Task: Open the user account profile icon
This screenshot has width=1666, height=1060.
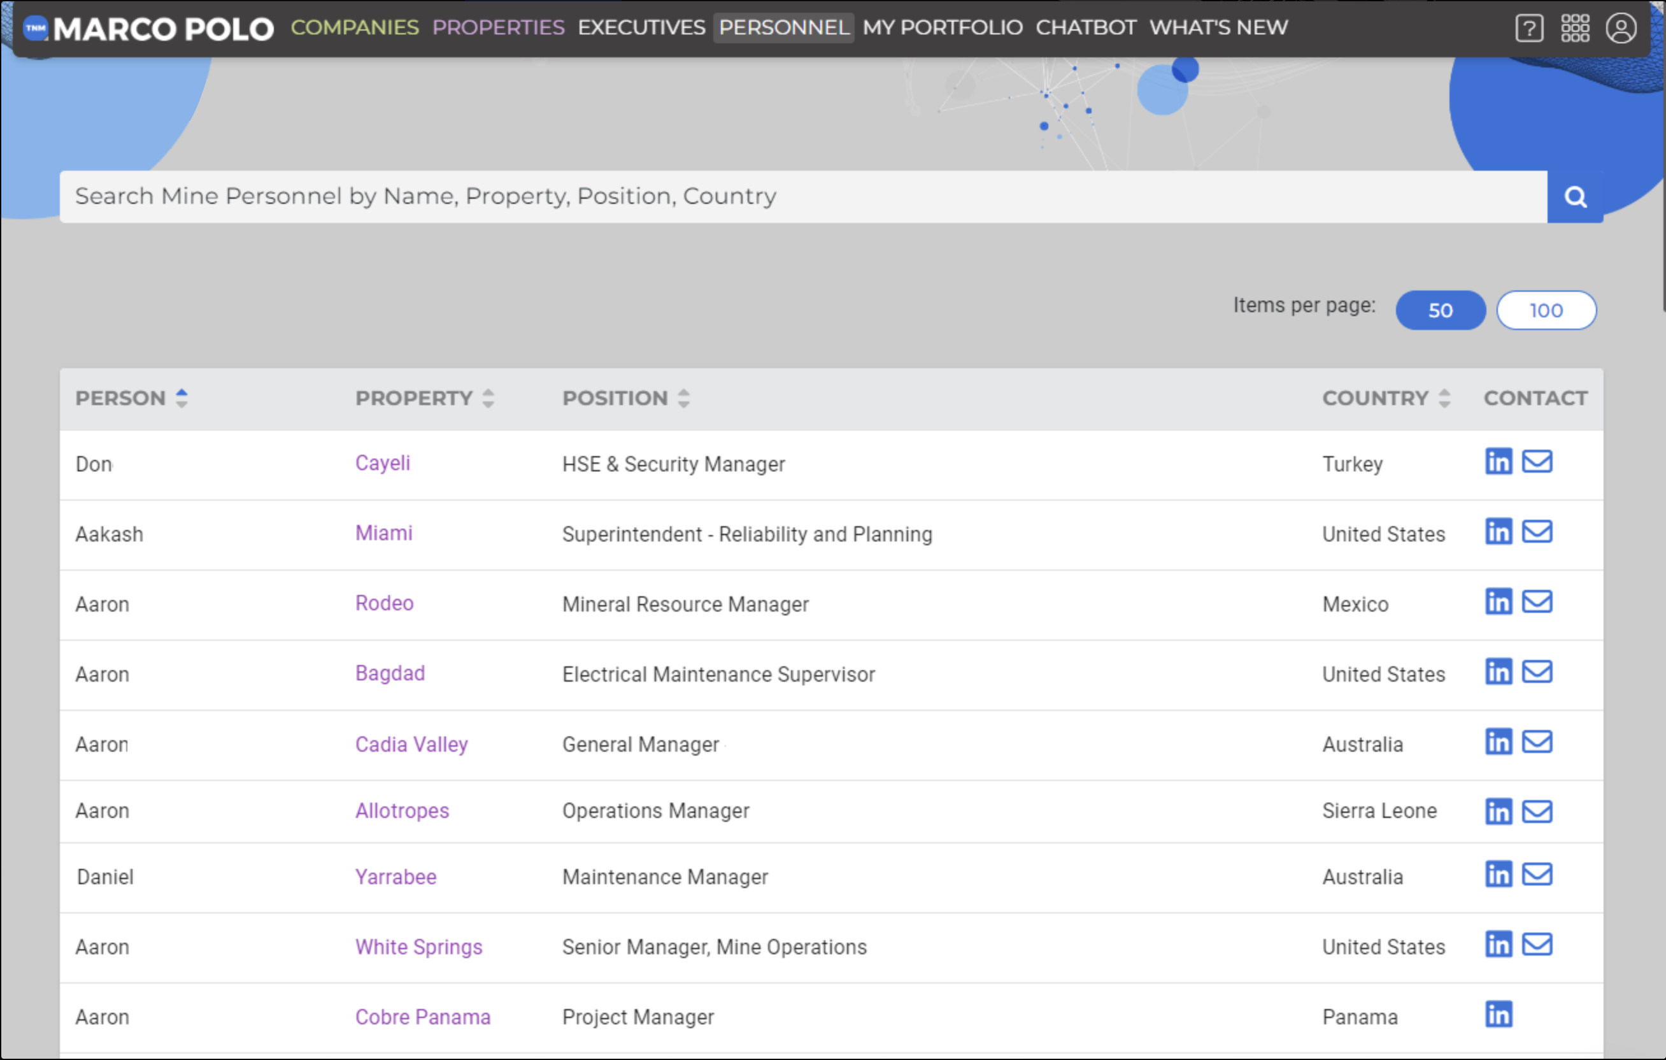Action: click(1621, 29)
